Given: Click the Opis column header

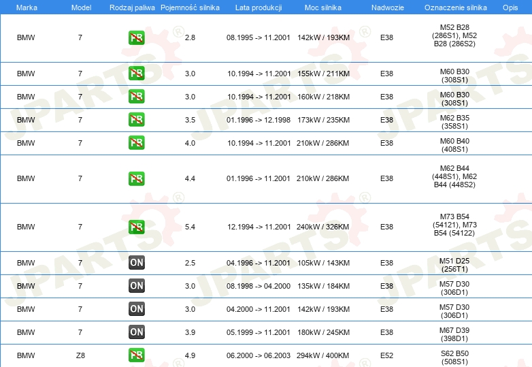Looking at the screenshot, I should pos(510,7).
